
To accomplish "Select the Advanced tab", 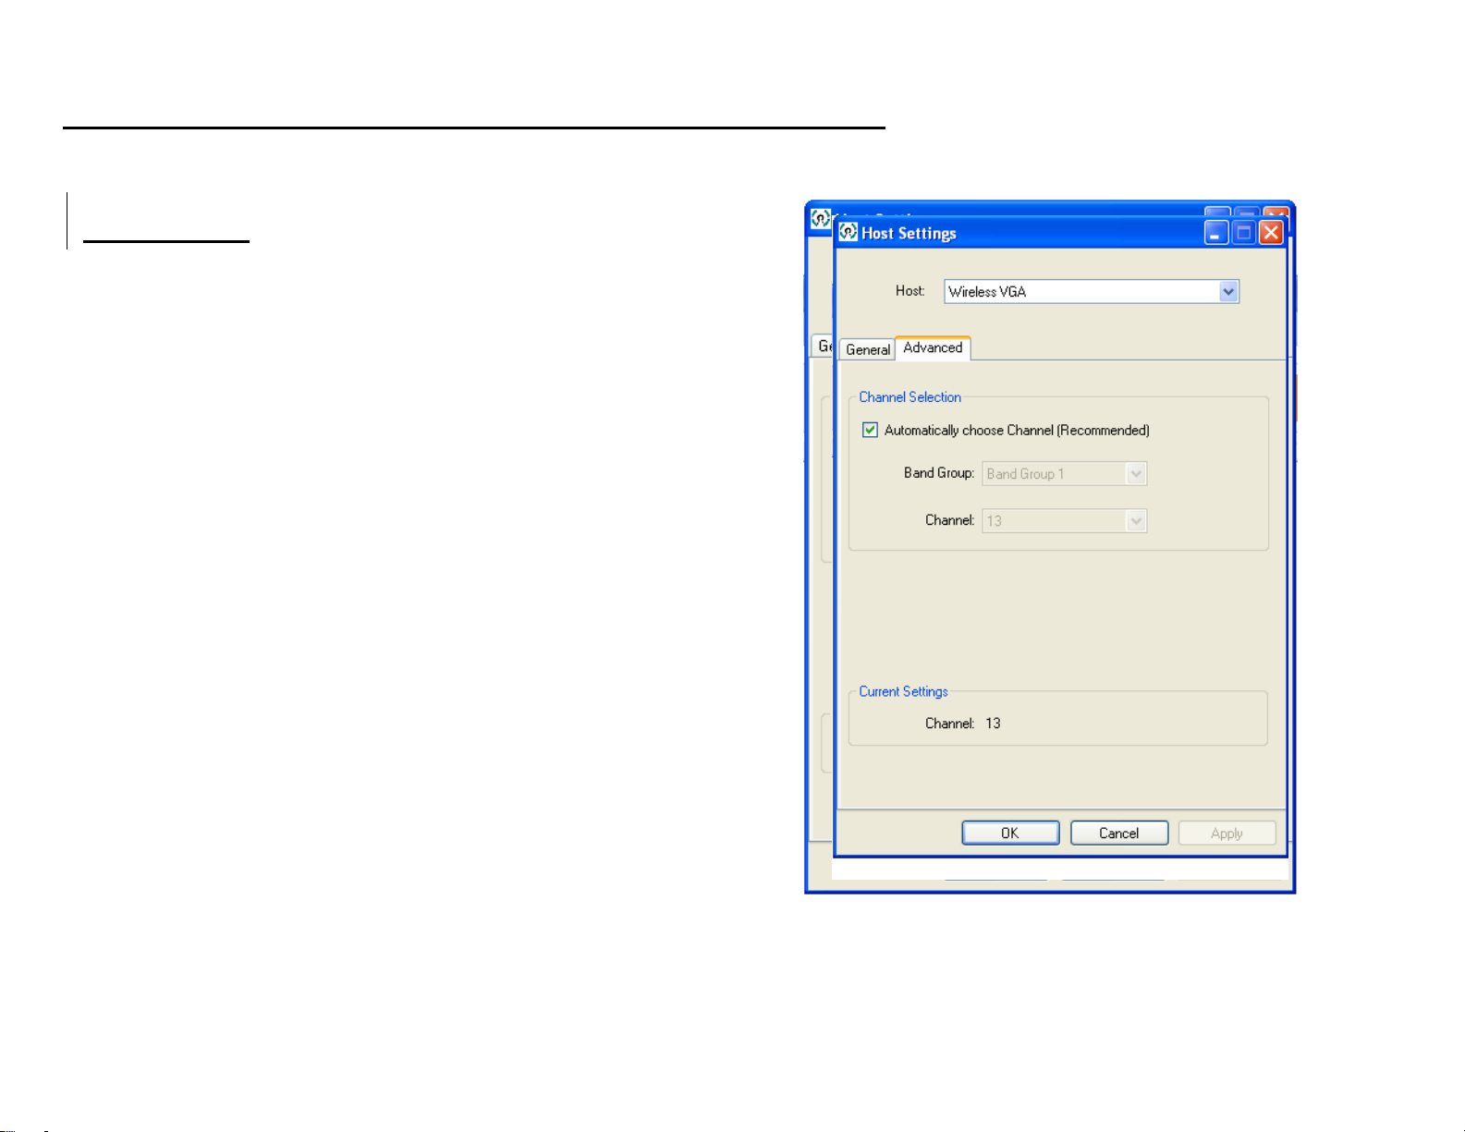I will click(x=933, y=347).
